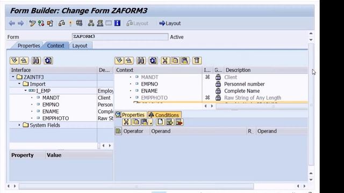Open the lower Properties tab
Viewport: 344px width, 193px height.
coord(130,115)
